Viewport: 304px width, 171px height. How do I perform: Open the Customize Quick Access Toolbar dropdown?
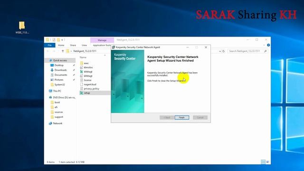coord(62,40)
